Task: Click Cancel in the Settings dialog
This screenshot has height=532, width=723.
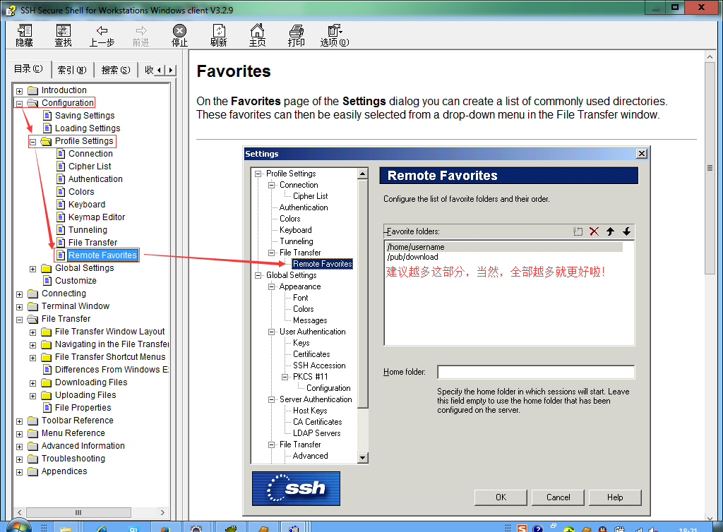Action: tap(558, 497)
